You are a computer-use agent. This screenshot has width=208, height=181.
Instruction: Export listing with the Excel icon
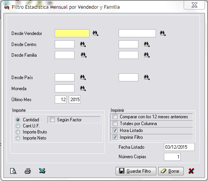pos(42,171)
